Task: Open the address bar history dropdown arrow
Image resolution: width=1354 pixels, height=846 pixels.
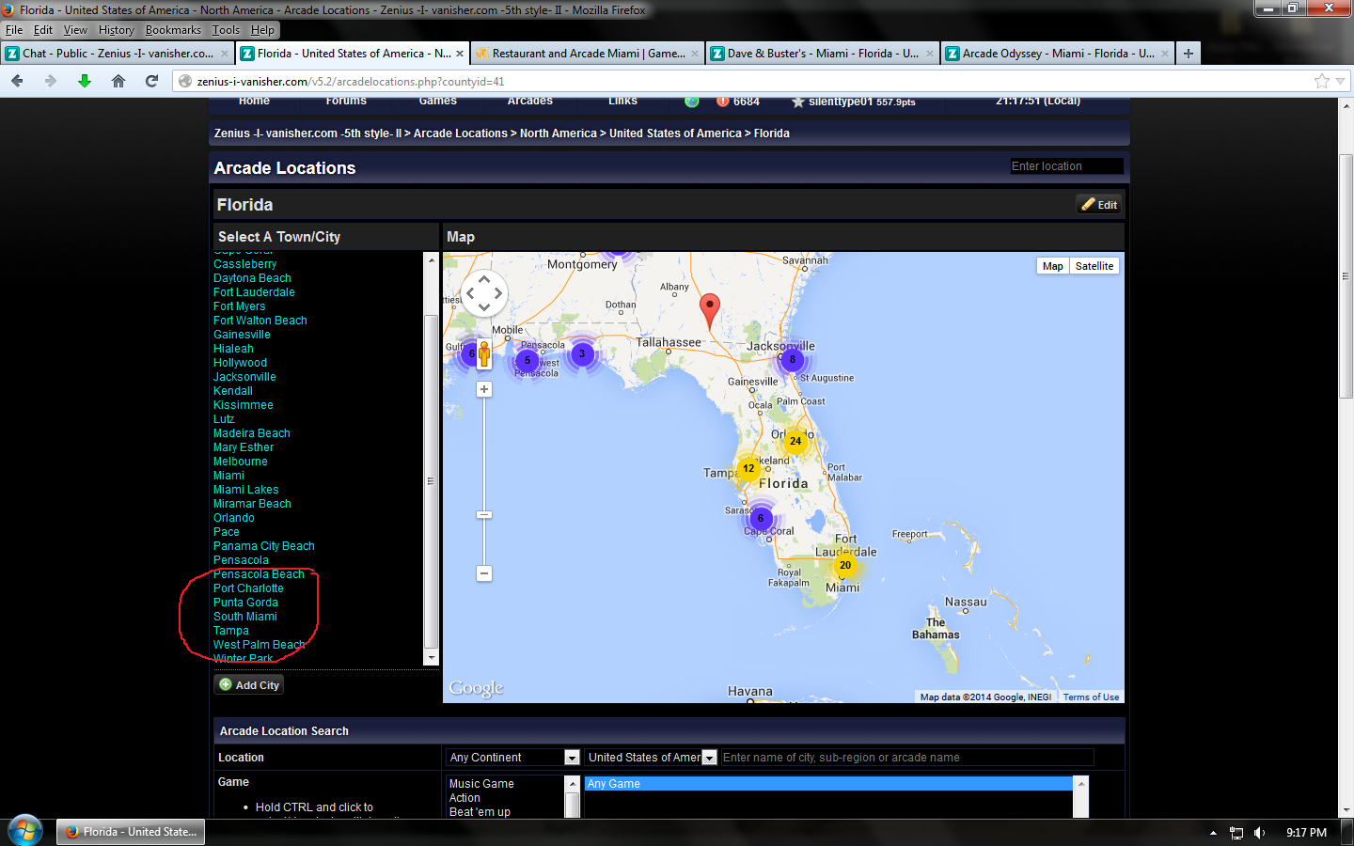Action: click(1341, 81)
